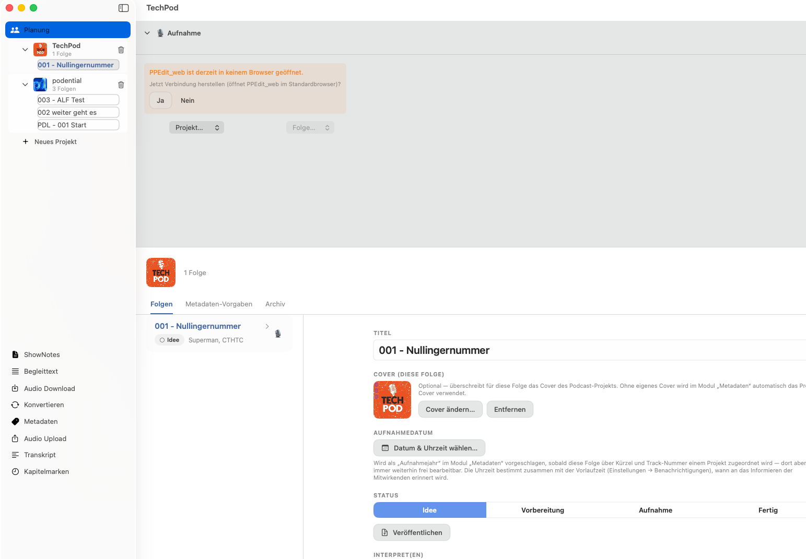Expand the 001 - Nullingernummer episode chevron
The image size is (806, 559).
[x=267, y=326]
